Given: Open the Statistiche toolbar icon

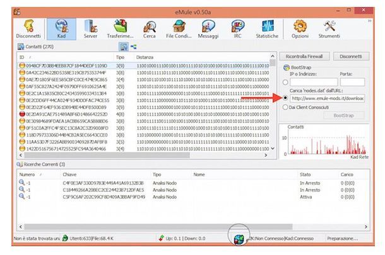Looking at the screenshot, I should [267, 29].
